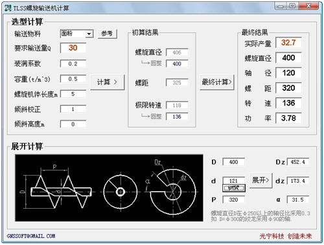Click the application icon in the title bar
The width and height of the screenshot is (324, 245).
8,8
